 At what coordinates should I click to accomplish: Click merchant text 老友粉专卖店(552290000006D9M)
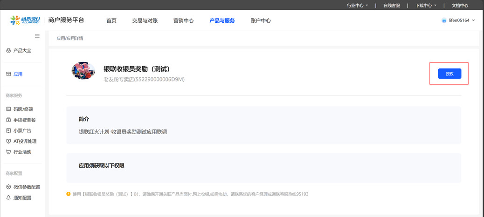coord(144,80)
